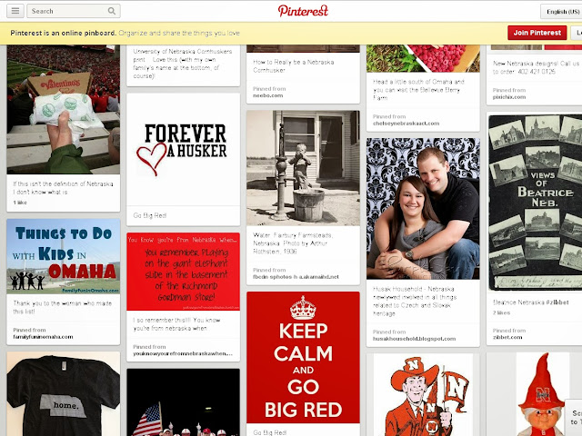Viewport: 582px width, 436px height.
Task: Open the red elephant slide quote pin
Action: pos(184,272)
